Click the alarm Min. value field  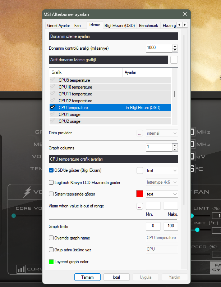tap(153, 206)
